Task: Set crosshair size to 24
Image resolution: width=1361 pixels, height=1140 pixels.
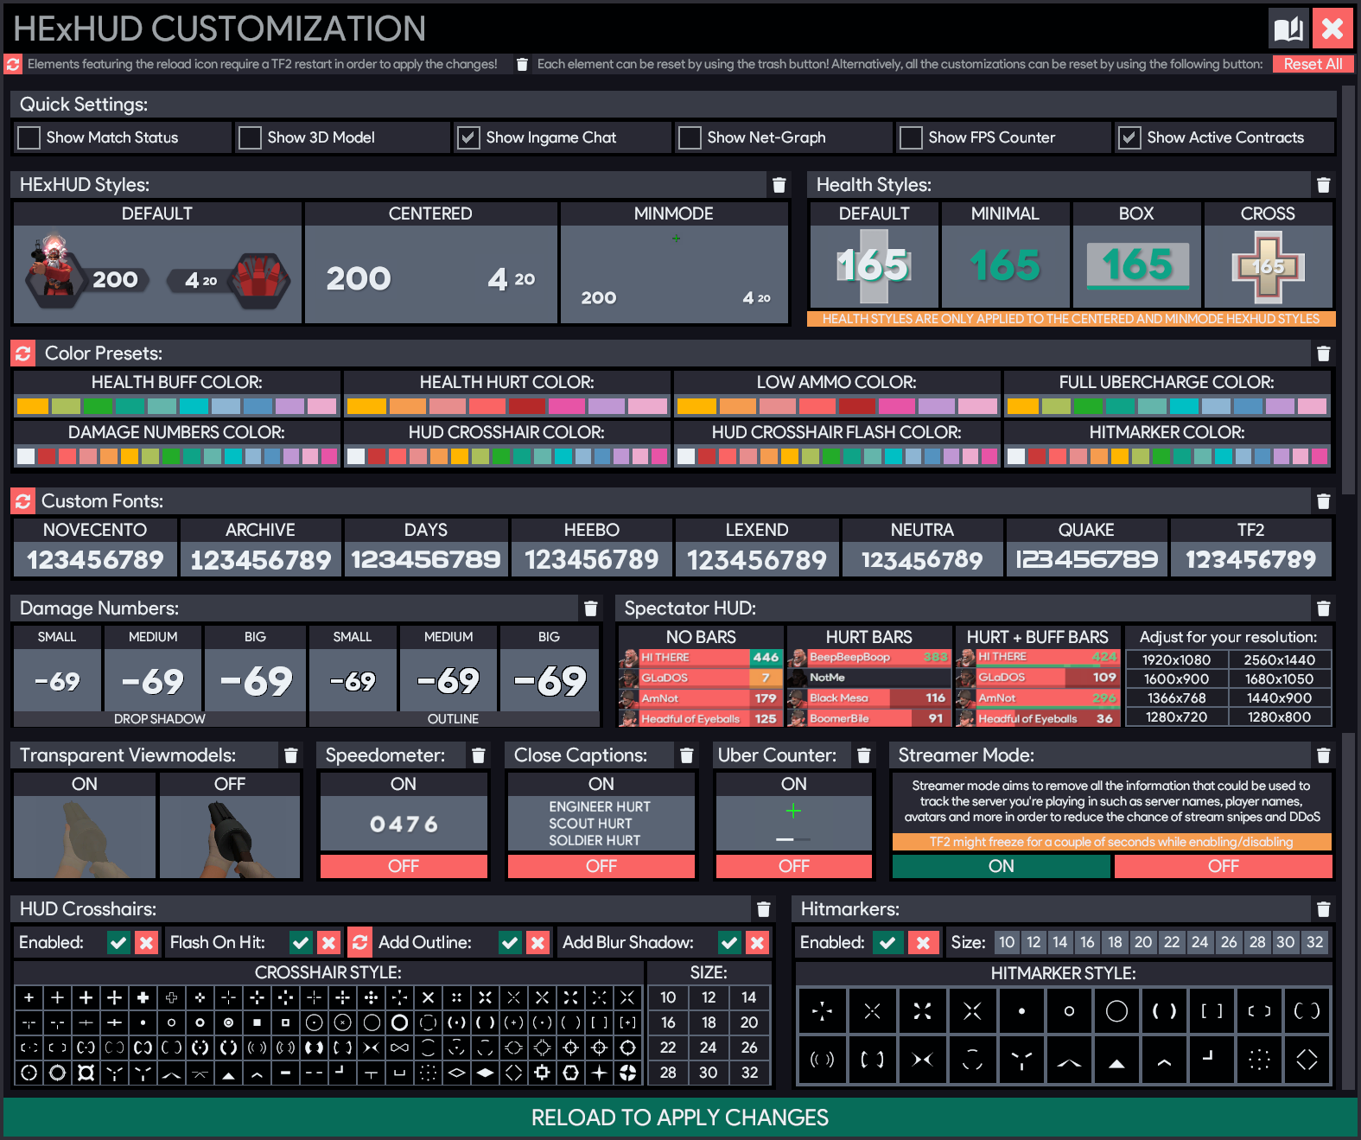Action: 709,1048
